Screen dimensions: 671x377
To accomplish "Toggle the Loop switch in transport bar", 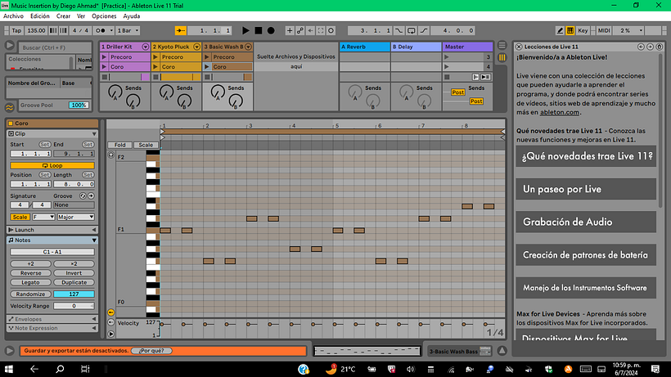I will [412, 31].
